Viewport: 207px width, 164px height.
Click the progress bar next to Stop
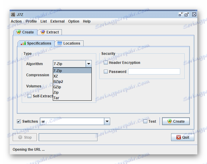tap(68, 137)
